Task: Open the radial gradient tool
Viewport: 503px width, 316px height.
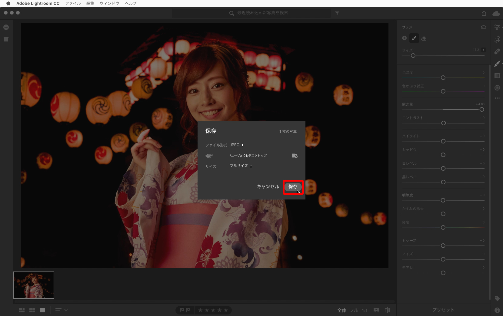Action: point(497,88)
